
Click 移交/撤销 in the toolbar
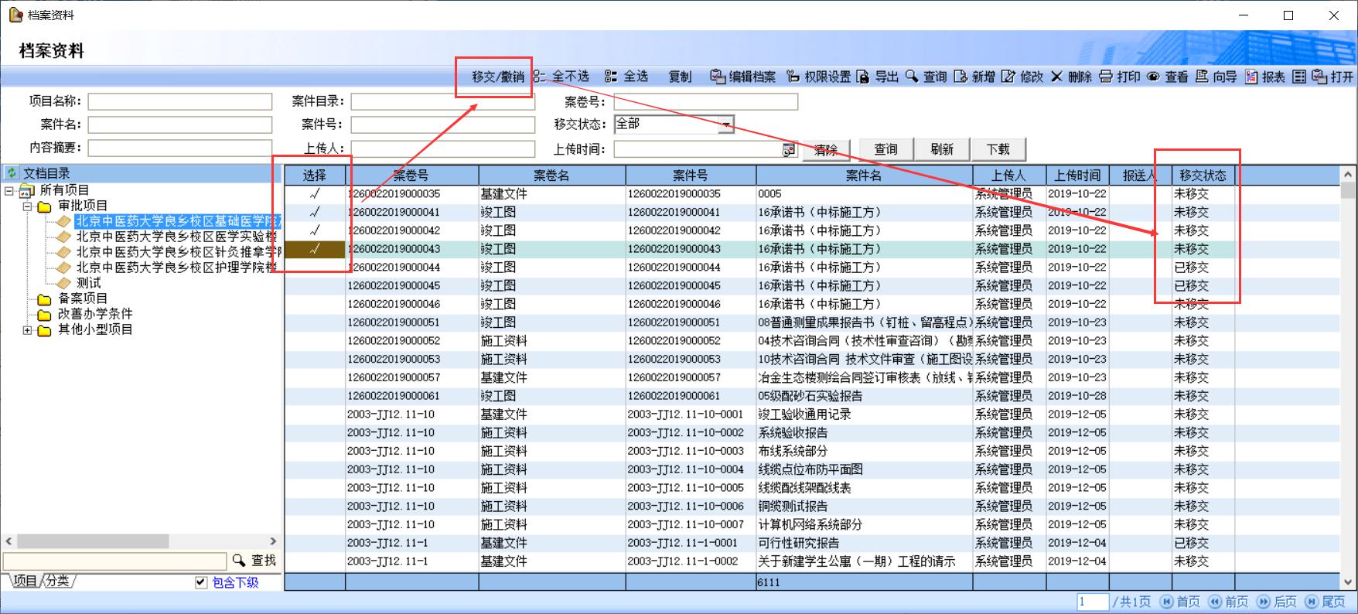(497, 77)
